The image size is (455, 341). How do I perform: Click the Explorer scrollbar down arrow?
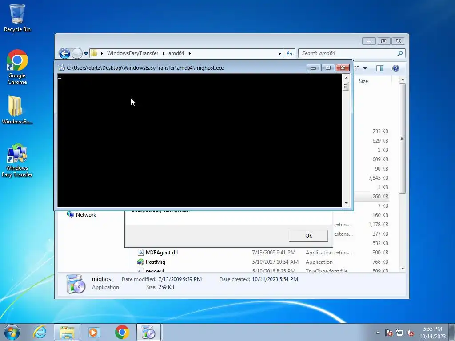click(403, 269)
